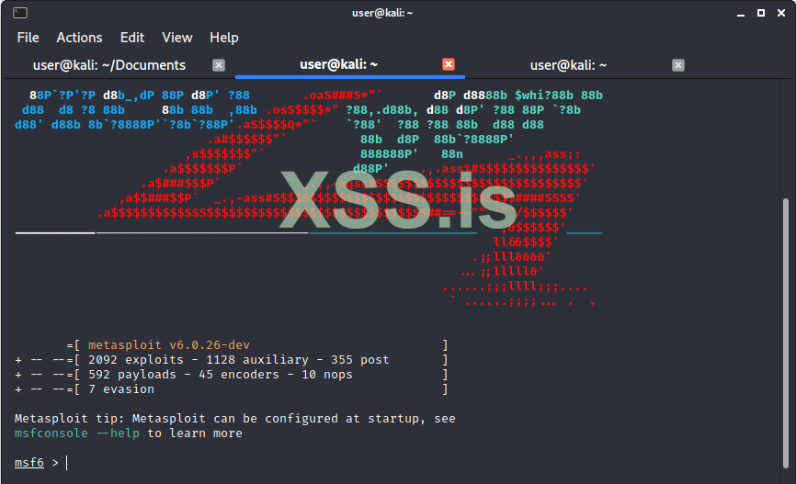Switch to the user@kali: ~/Documents tab
This screenshot has height=484, width=796.
point(109,65)
